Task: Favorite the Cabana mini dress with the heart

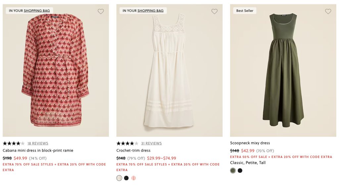Action: click(101, 11)
